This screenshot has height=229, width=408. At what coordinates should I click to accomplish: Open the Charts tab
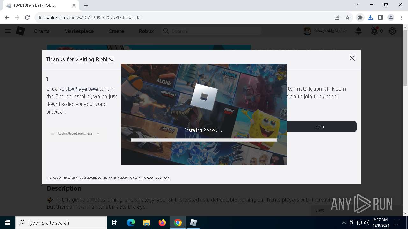42,31
